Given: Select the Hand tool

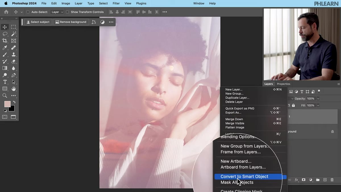Looking at the screenshot, I should (x=13, y=89).
